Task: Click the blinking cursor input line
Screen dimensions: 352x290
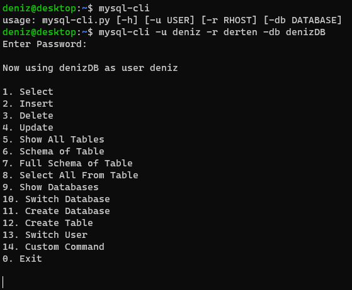Action: point(3,282)
